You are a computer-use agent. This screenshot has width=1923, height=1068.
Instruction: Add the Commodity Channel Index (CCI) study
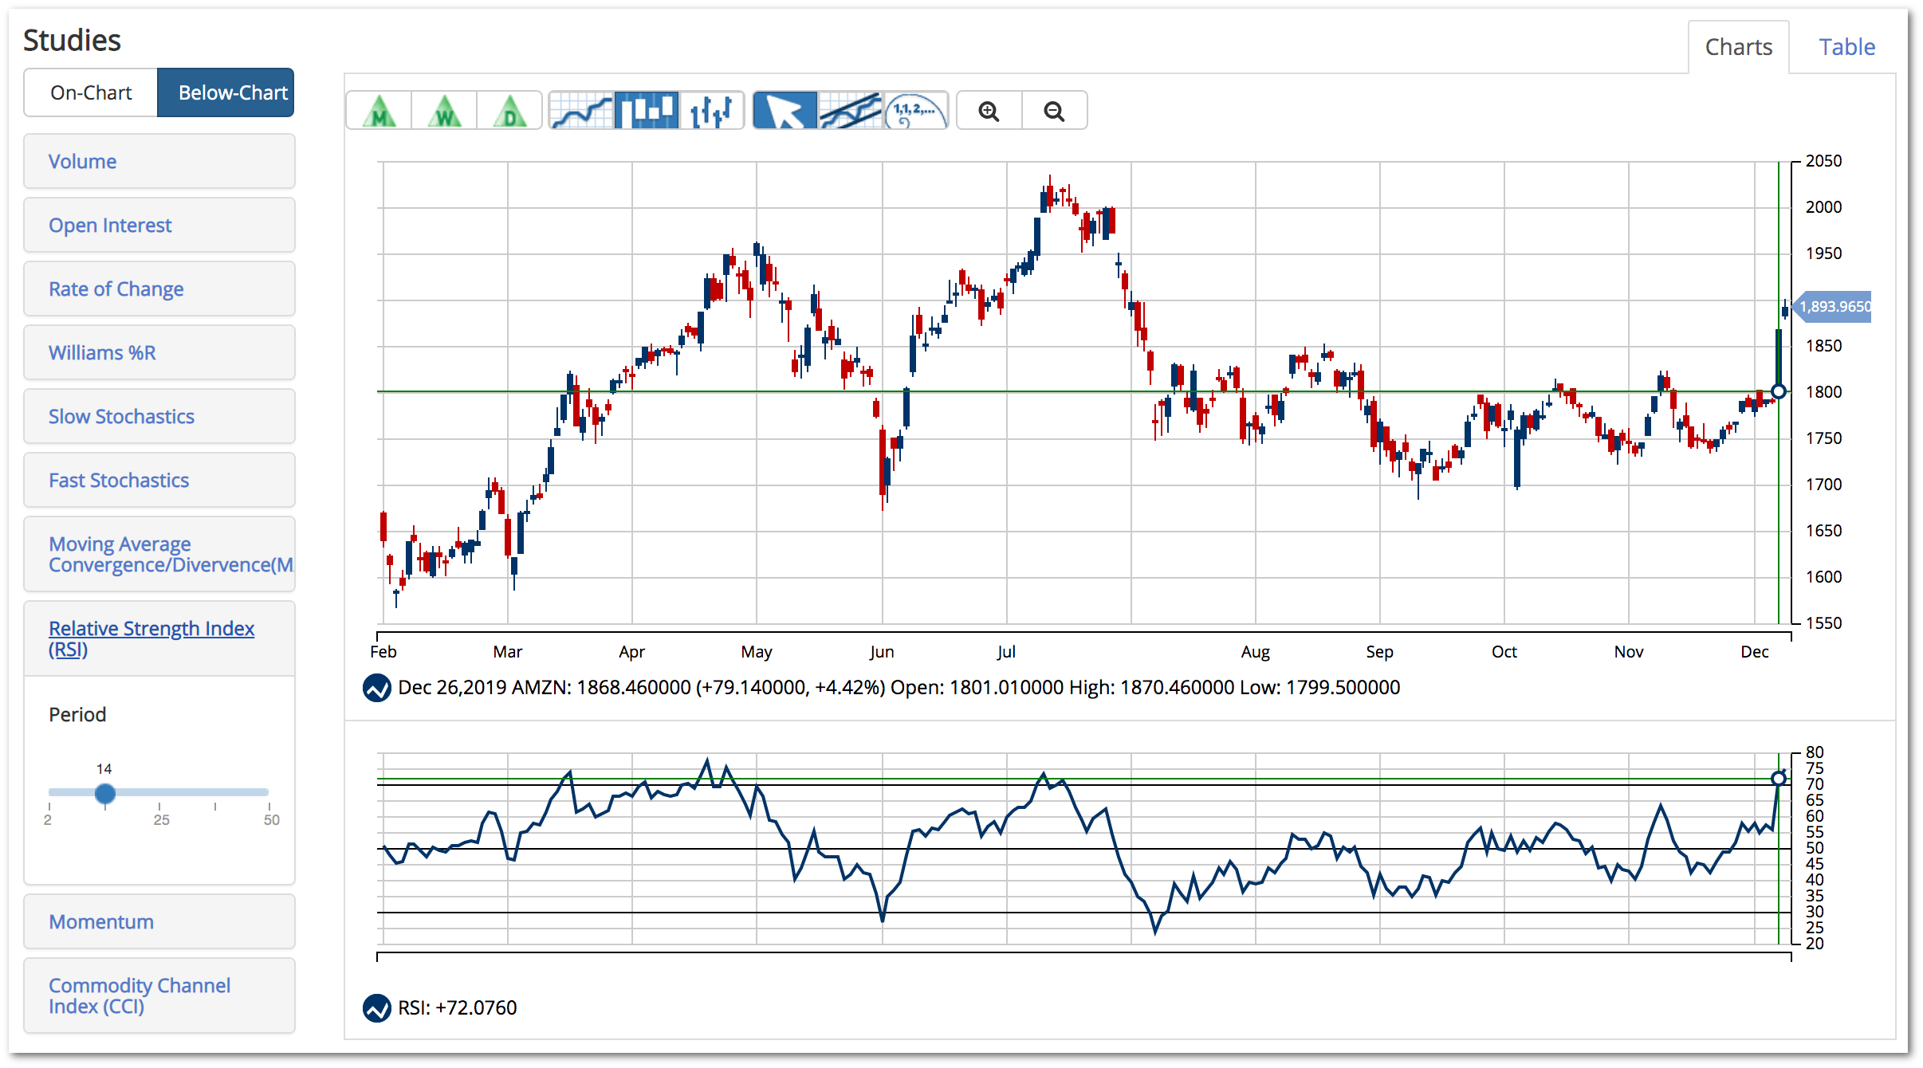pos(159,995)
